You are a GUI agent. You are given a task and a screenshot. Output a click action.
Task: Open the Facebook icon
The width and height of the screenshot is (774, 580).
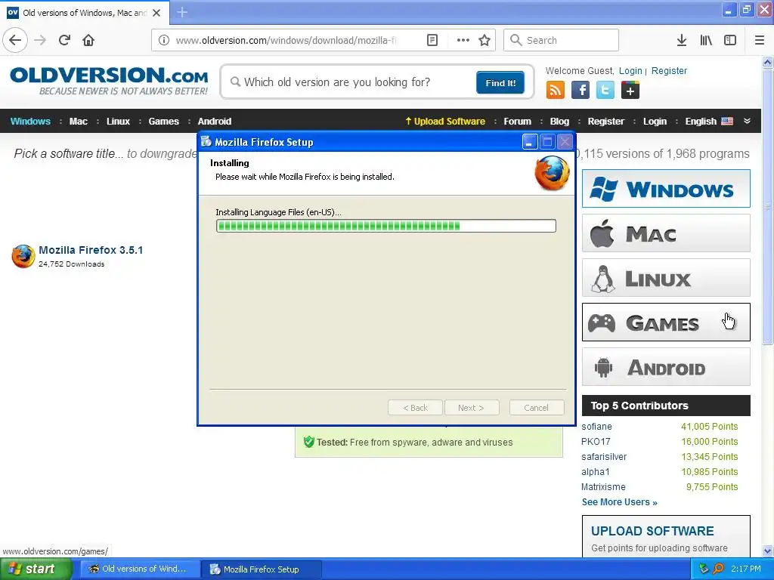tap(580, 91)
